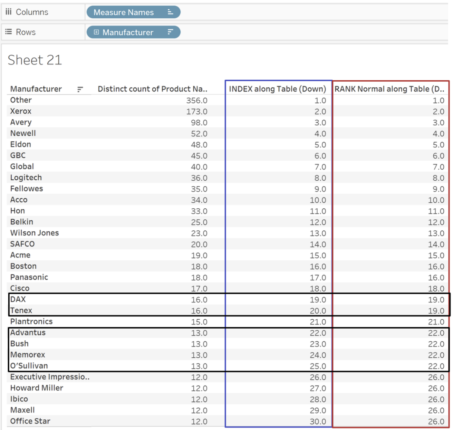Click RANK Normal along Table header
The width and height of the screenshot is (453, 430).
389,89
